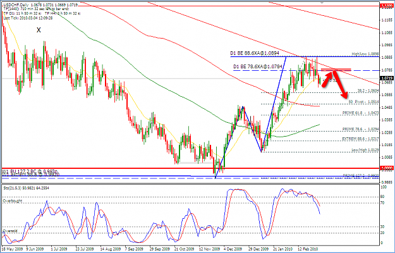395x253 pixels.
Task: Click the 70 level on the stochastic scale
Action: click(384, 202)
